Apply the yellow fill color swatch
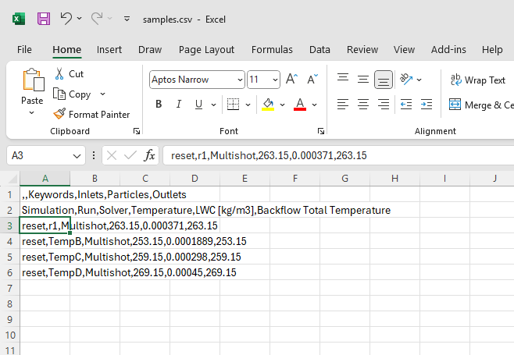The width and height of the screenshot is (514, 355). (269, 105)
